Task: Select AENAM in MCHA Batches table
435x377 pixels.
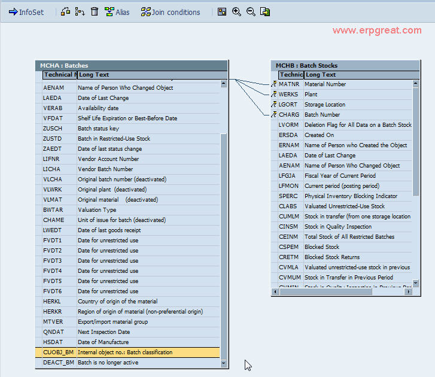Action: tap(127, 87)
